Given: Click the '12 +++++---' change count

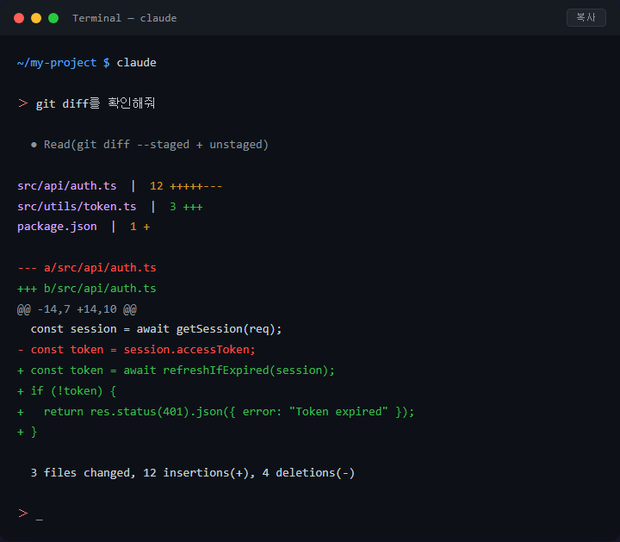Looking at the screenshot, I should pyautogui.click(x=186, y=185).
